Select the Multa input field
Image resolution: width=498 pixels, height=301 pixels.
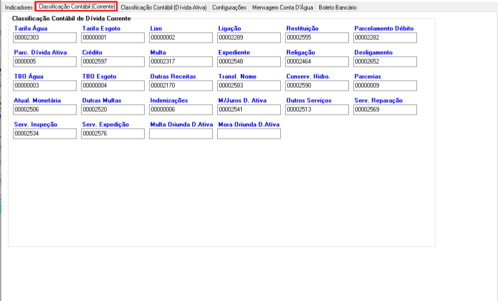[x=181, y=62]
